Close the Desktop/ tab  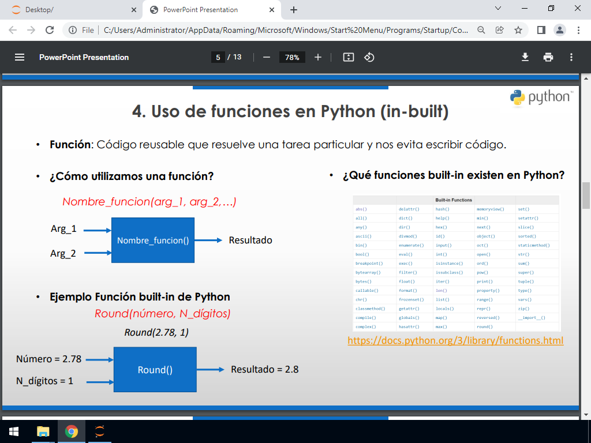[134, 10]
